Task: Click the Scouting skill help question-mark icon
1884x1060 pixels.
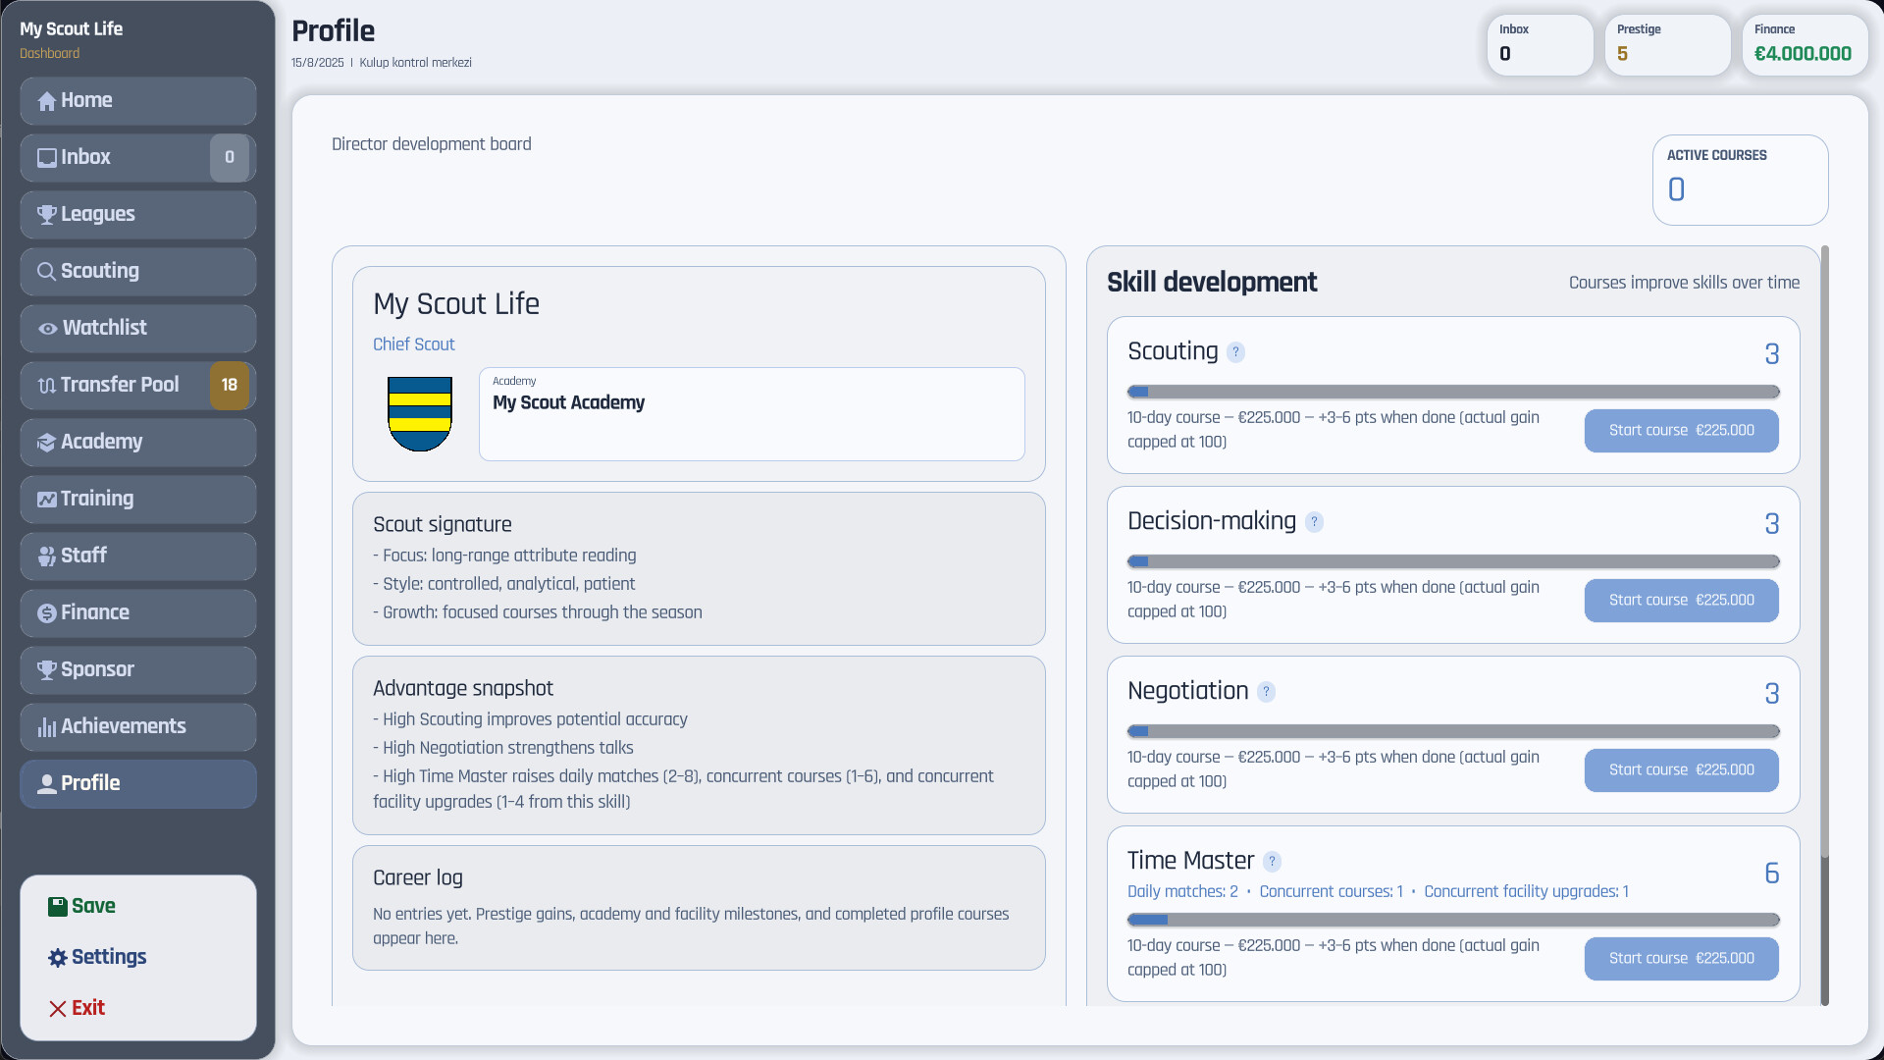Action: (1235, 352)
